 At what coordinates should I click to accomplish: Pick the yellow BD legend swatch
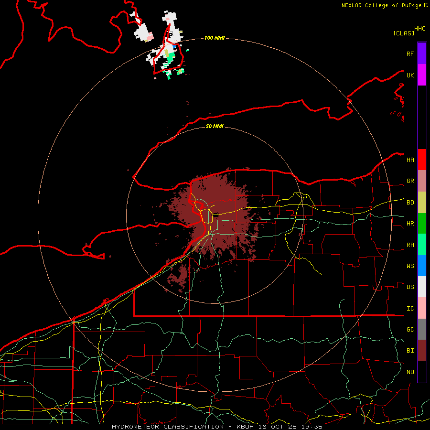[422, 203]
